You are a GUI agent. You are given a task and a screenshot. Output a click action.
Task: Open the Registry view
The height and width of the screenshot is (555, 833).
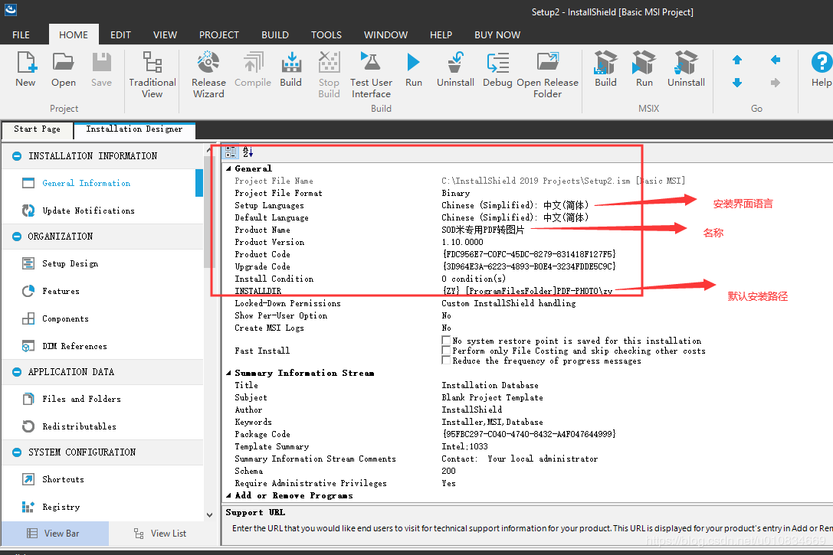tap(61, 507)
